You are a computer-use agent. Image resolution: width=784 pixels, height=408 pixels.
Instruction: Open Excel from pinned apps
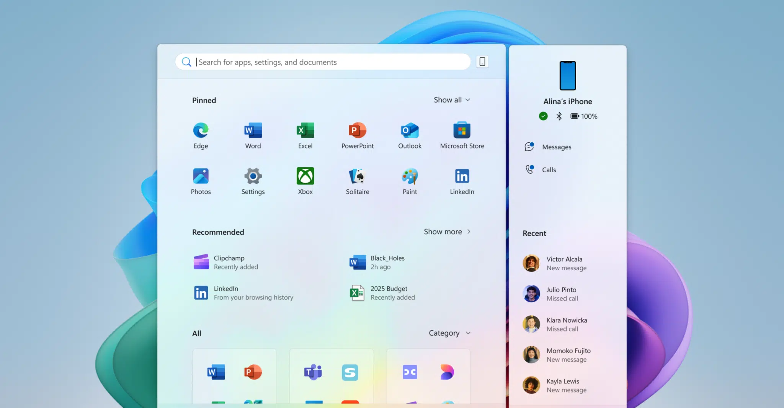coord(305,135)
